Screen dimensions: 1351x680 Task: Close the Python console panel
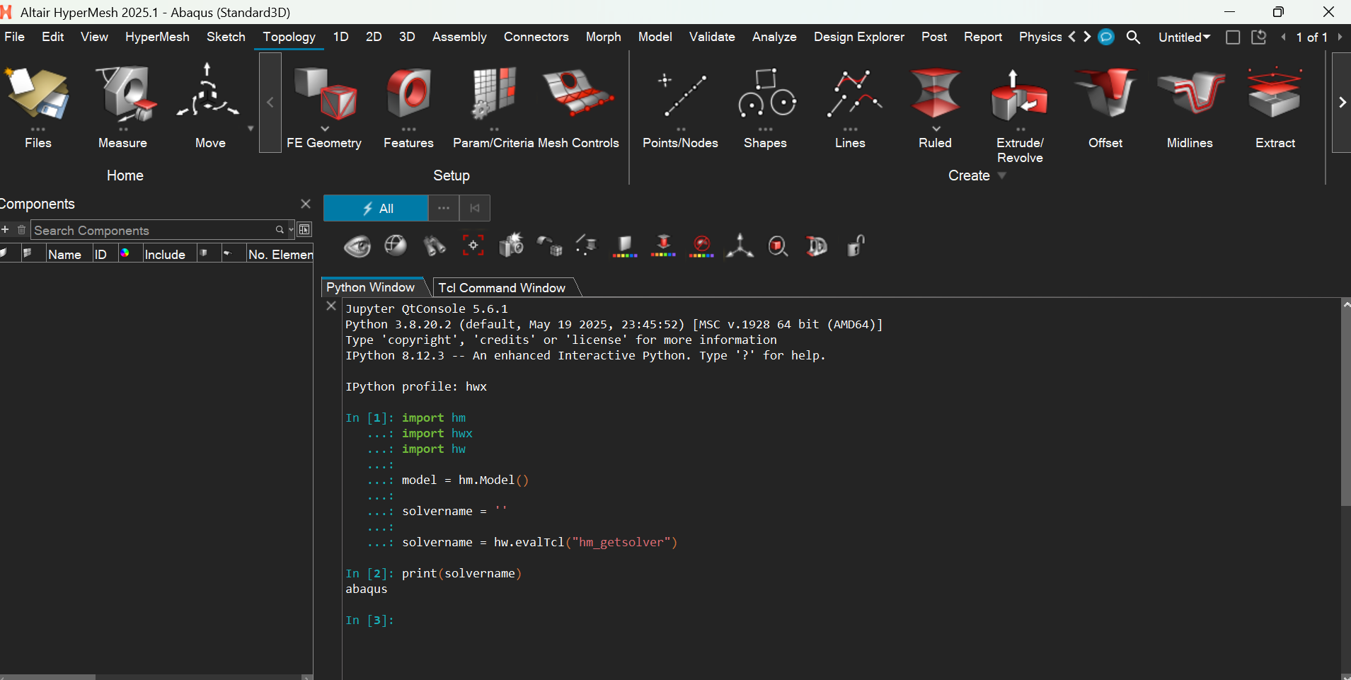coord(331,306)
